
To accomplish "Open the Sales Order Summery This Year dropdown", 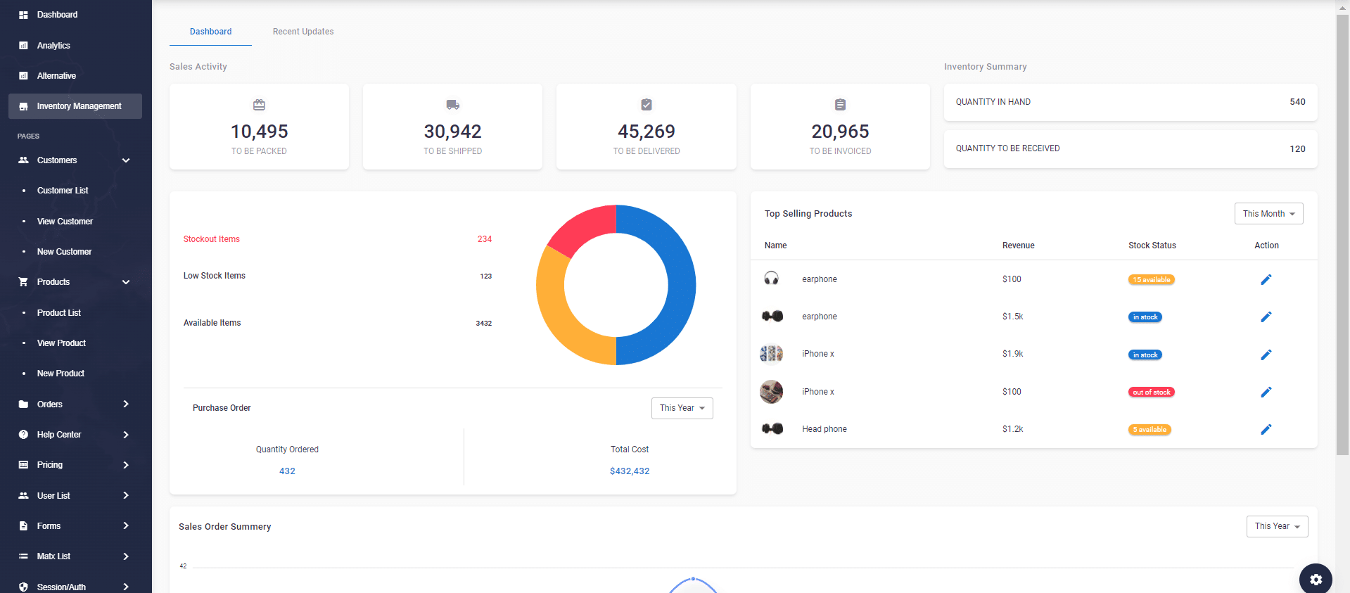I will pos(1277,526).
